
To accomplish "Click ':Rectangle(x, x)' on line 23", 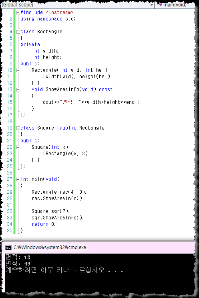I will pos(65,154).
